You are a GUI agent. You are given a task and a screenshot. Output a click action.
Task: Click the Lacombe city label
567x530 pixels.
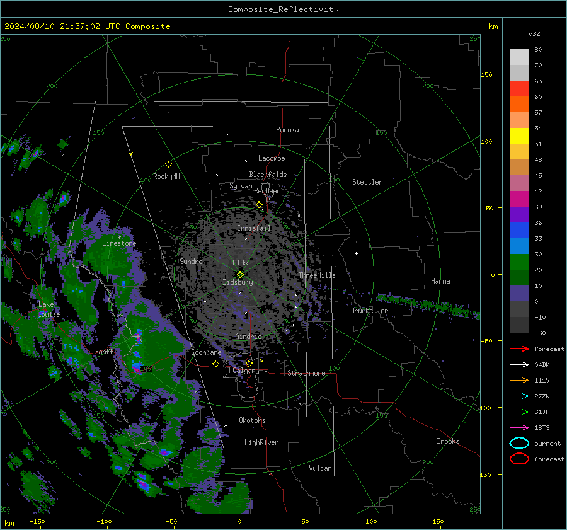272,158
